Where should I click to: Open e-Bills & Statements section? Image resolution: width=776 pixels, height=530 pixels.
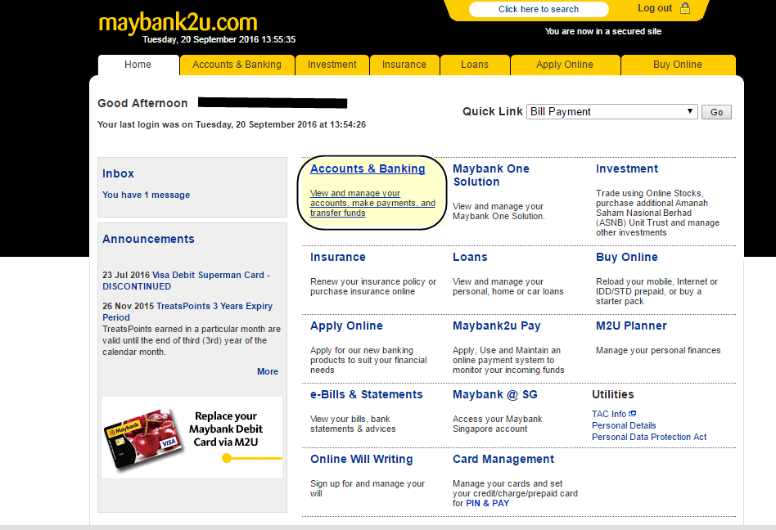[366, 394]
